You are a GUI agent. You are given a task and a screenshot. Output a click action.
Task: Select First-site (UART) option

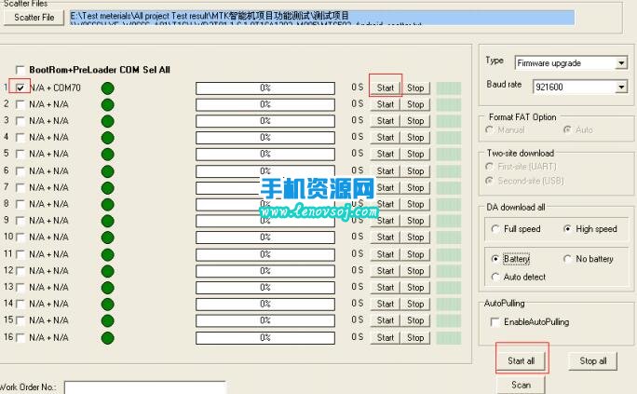(x=490, y=167)
